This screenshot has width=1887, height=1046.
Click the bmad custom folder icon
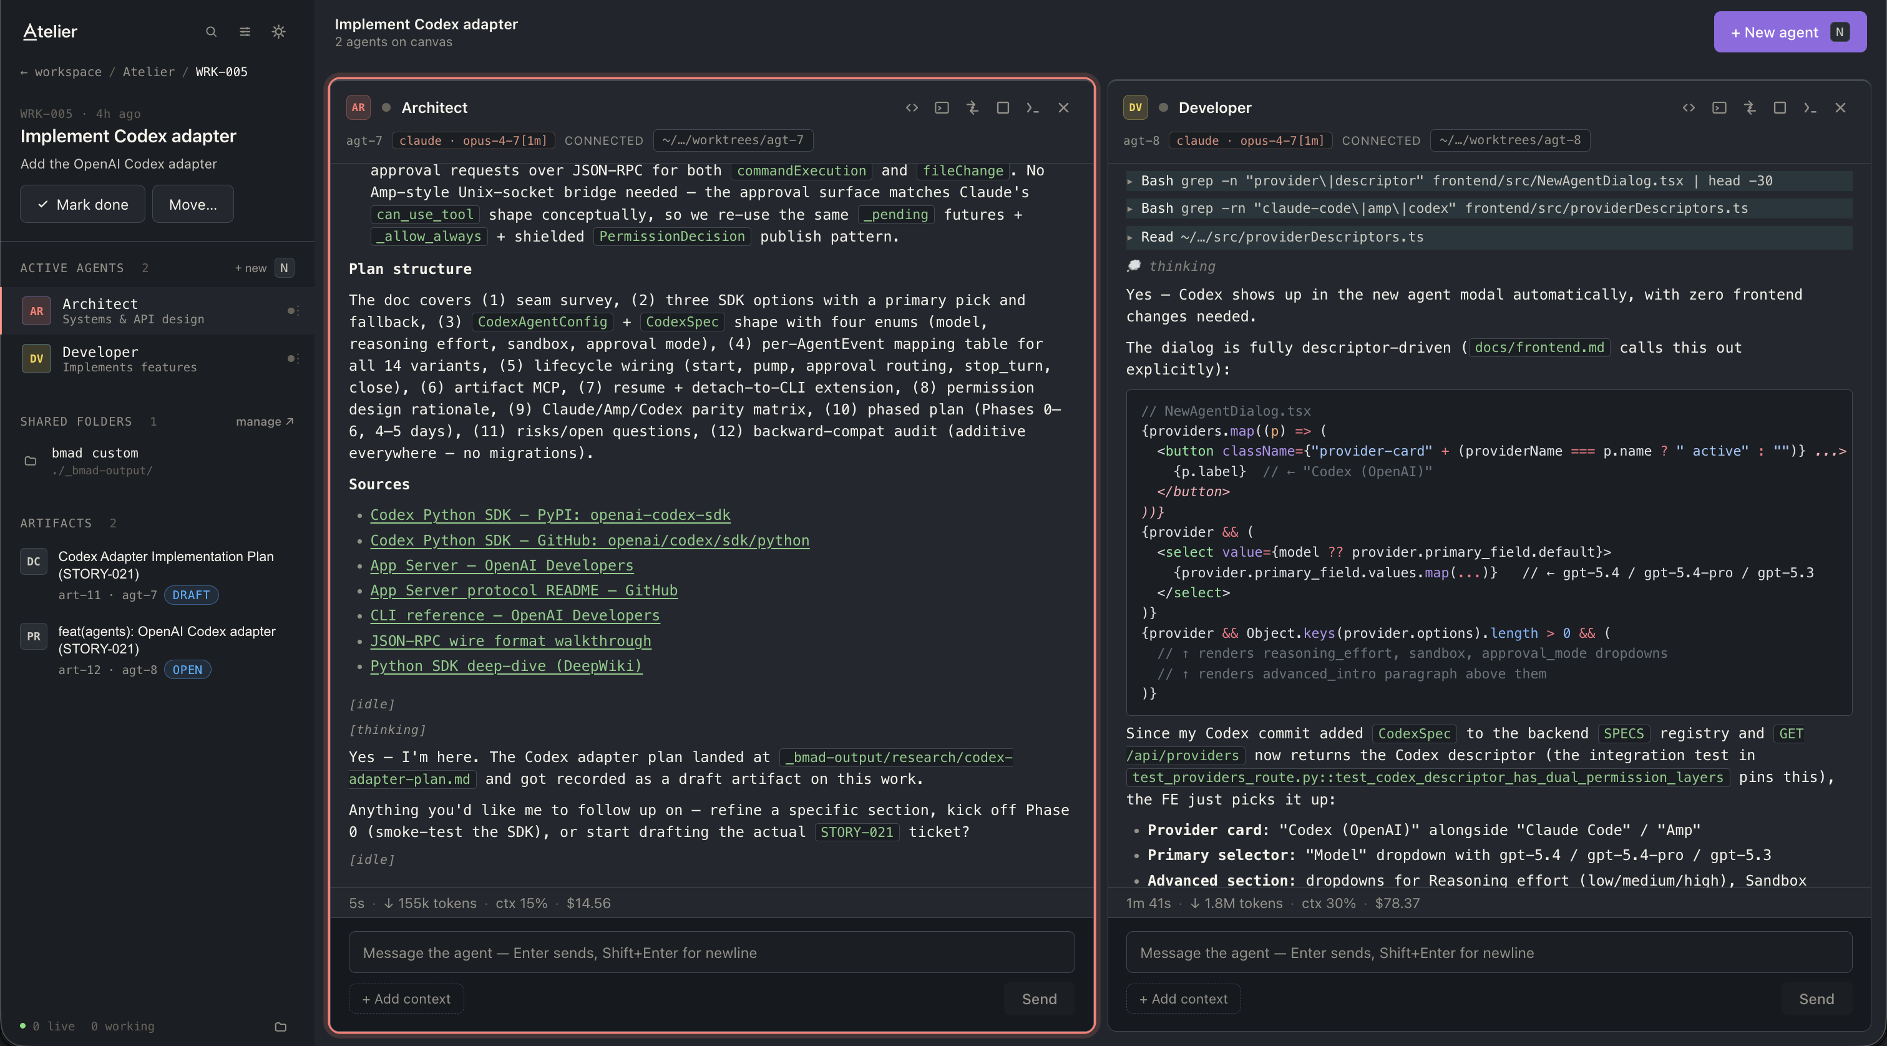pyautogui.click(x=31, y=461)
